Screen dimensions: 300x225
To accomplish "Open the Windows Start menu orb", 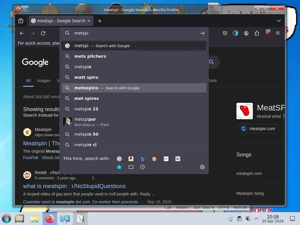I will 6,219.
